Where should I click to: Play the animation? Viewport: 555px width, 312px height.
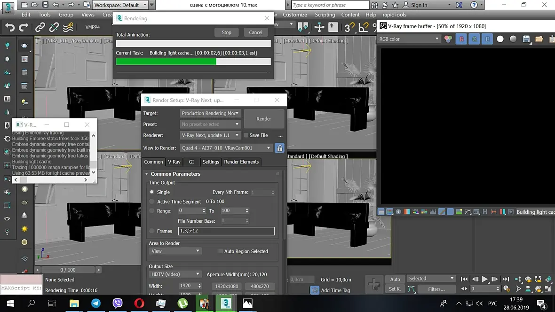click(485, 279)
